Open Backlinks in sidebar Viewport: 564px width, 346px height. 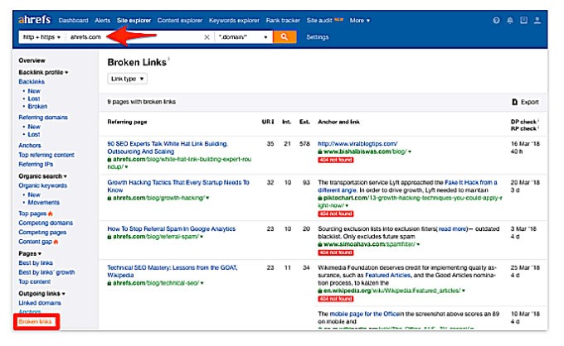[x=32, y=81]
